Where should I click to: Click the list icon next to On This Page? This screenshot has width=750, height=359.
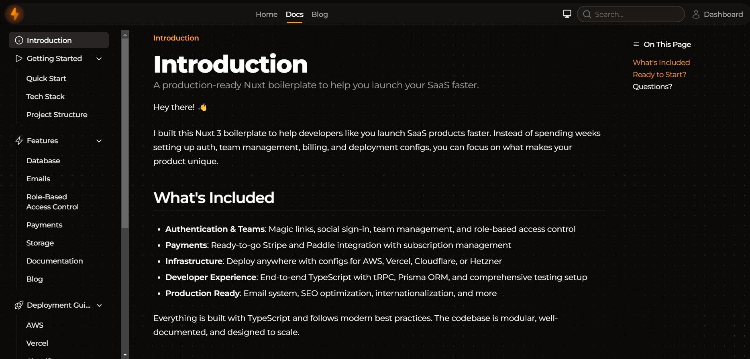636,44
